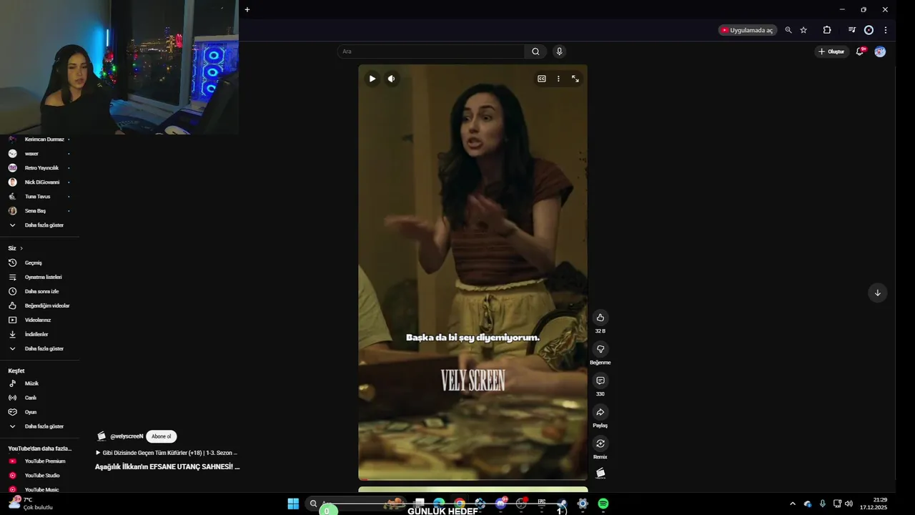915x515 pixels.
Task: Dislike the Short (Beğenme)
Action: [x=600, y=349]
